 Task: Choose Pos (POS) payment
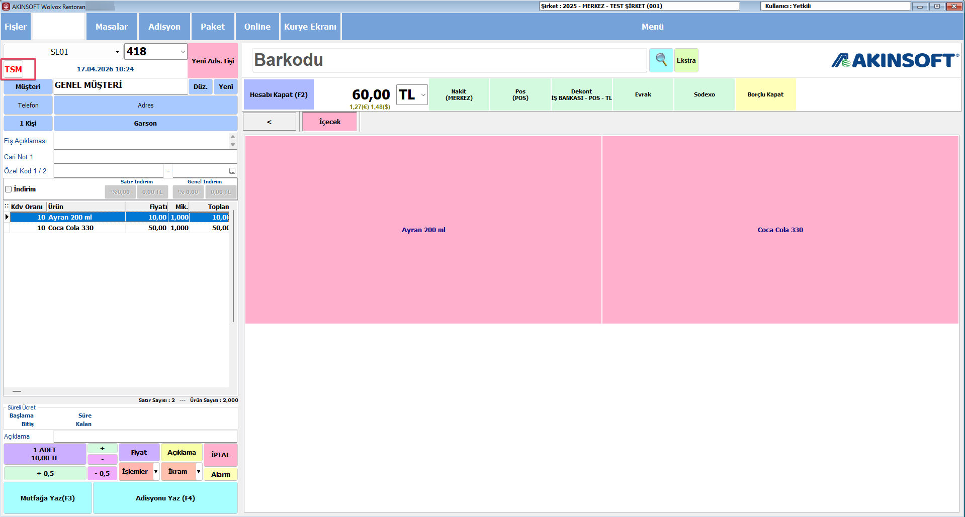pyautogui.click(x=520, y=94)
